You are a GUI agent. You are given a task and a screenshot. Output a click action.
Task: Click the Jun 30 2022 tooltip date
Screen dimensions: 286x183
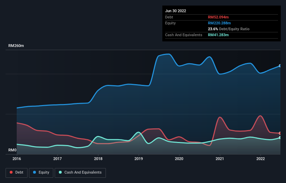pyautogui.click(x=176, y=11)
